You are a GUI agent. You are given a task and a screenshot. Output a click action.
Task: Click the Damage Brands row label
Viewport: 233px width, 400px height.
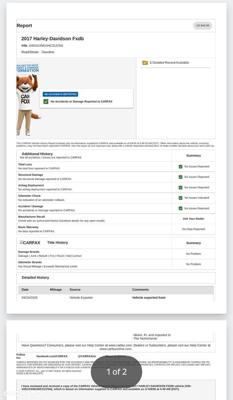coord(29,252)
